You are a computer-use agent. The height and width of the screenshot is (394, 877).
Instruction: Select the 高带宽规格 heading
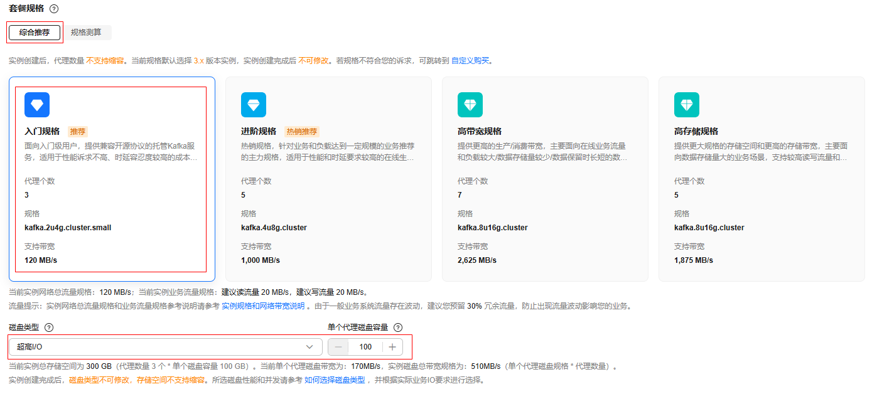coord(480,131)
